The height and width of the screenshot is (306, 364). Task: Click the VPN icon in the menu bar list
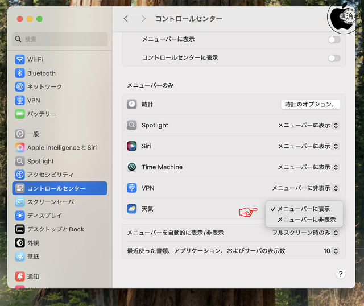click(x=132, y=188)
